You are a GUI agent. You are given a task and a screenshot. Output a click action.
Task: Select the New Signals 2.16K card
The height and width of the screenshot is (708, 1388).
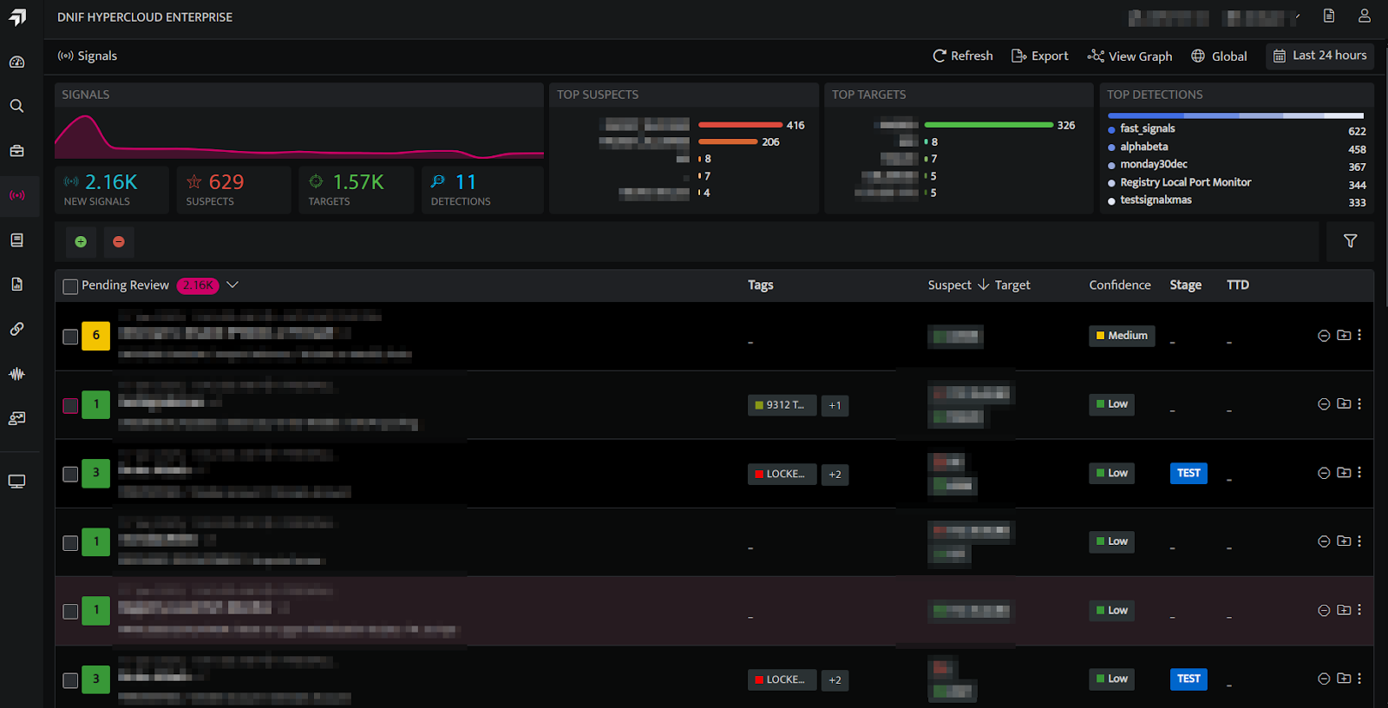[112, 189]
